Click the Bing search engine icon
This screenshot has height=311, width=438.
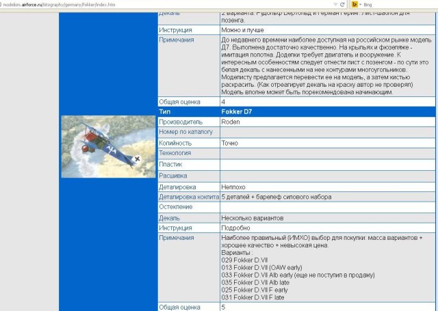(x=355, y=4)
